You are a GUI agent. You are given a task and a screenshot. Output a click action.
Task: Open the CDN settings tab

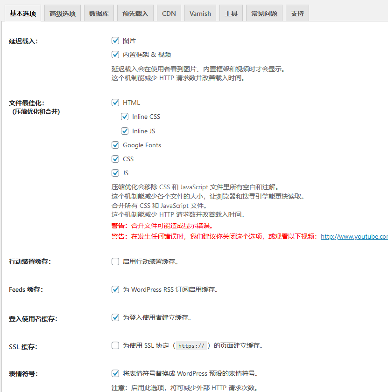click(169, 14)
